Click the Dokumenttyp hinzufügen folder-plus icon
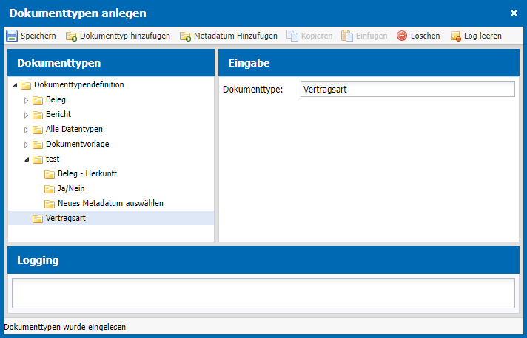 coord(71,36)
